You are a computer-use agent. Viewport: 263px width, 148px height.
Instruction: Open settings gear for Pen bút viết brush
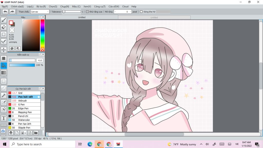point(39,97)
